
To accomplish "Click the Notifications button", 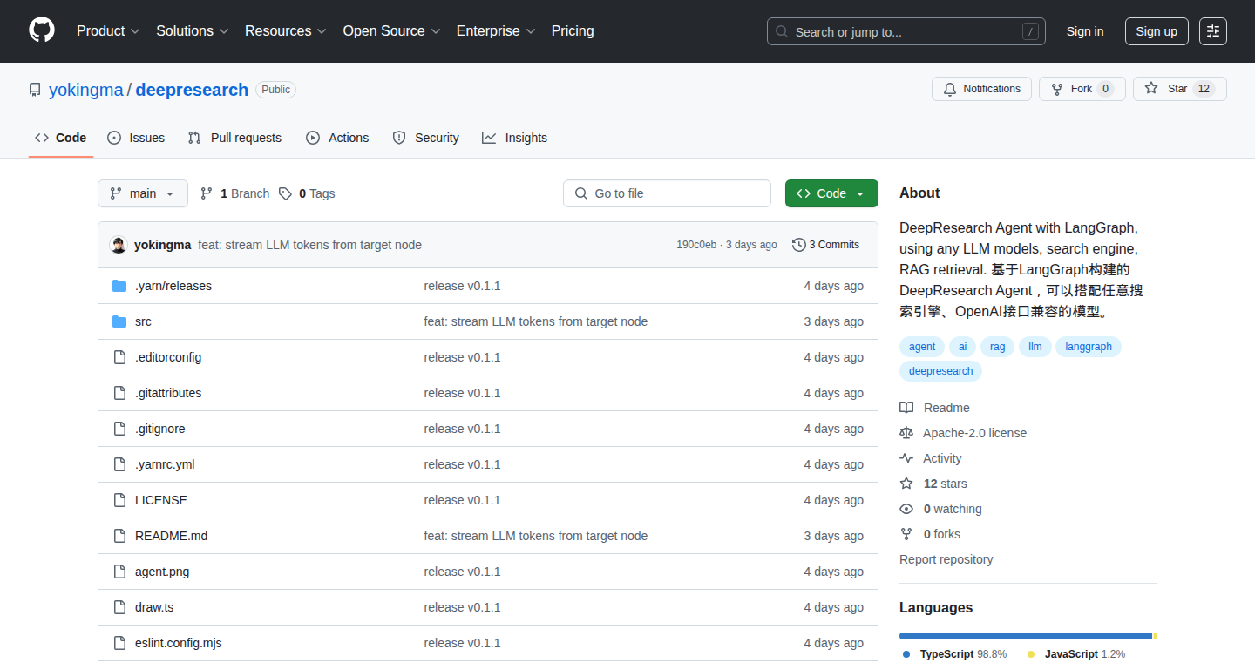I will (982, 89).
